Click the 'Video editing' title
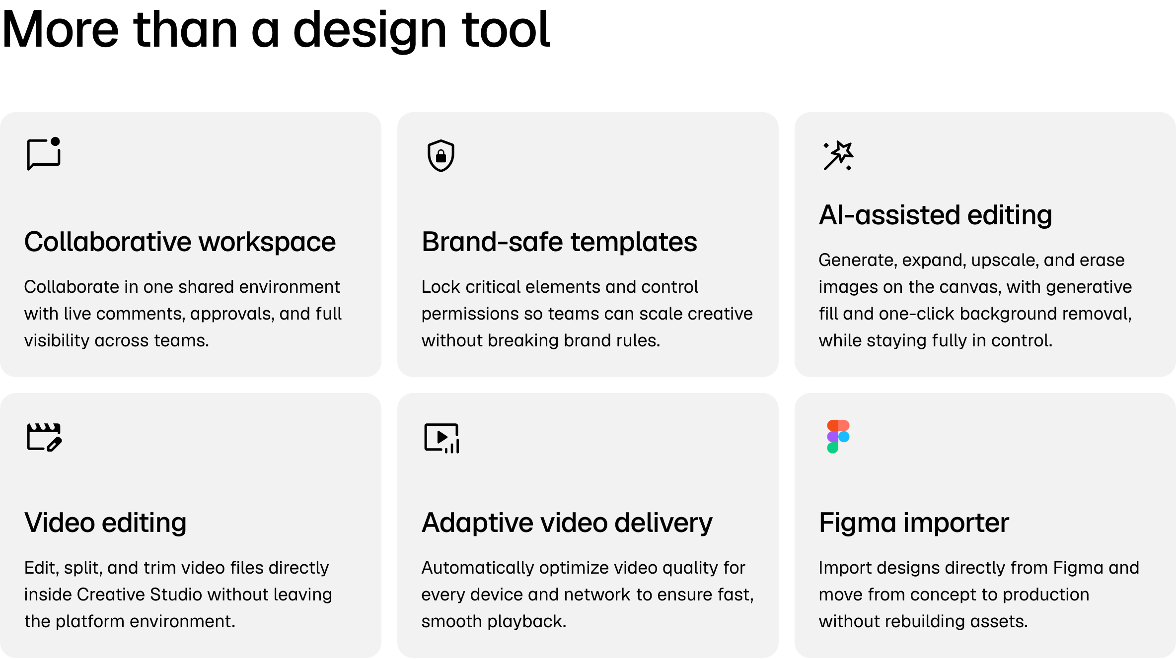1176x659 pixels. pos(105,523)
